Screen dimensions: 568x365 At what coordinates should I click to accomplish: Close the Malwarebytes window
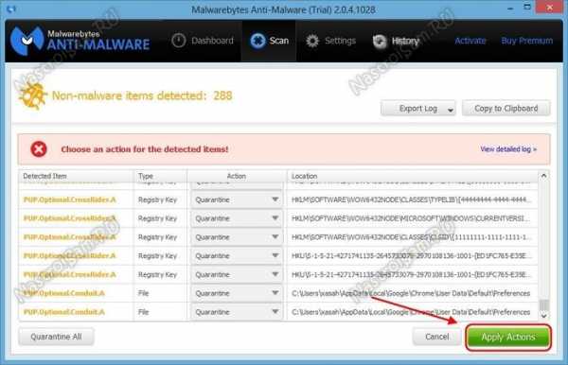click(549, 8)
